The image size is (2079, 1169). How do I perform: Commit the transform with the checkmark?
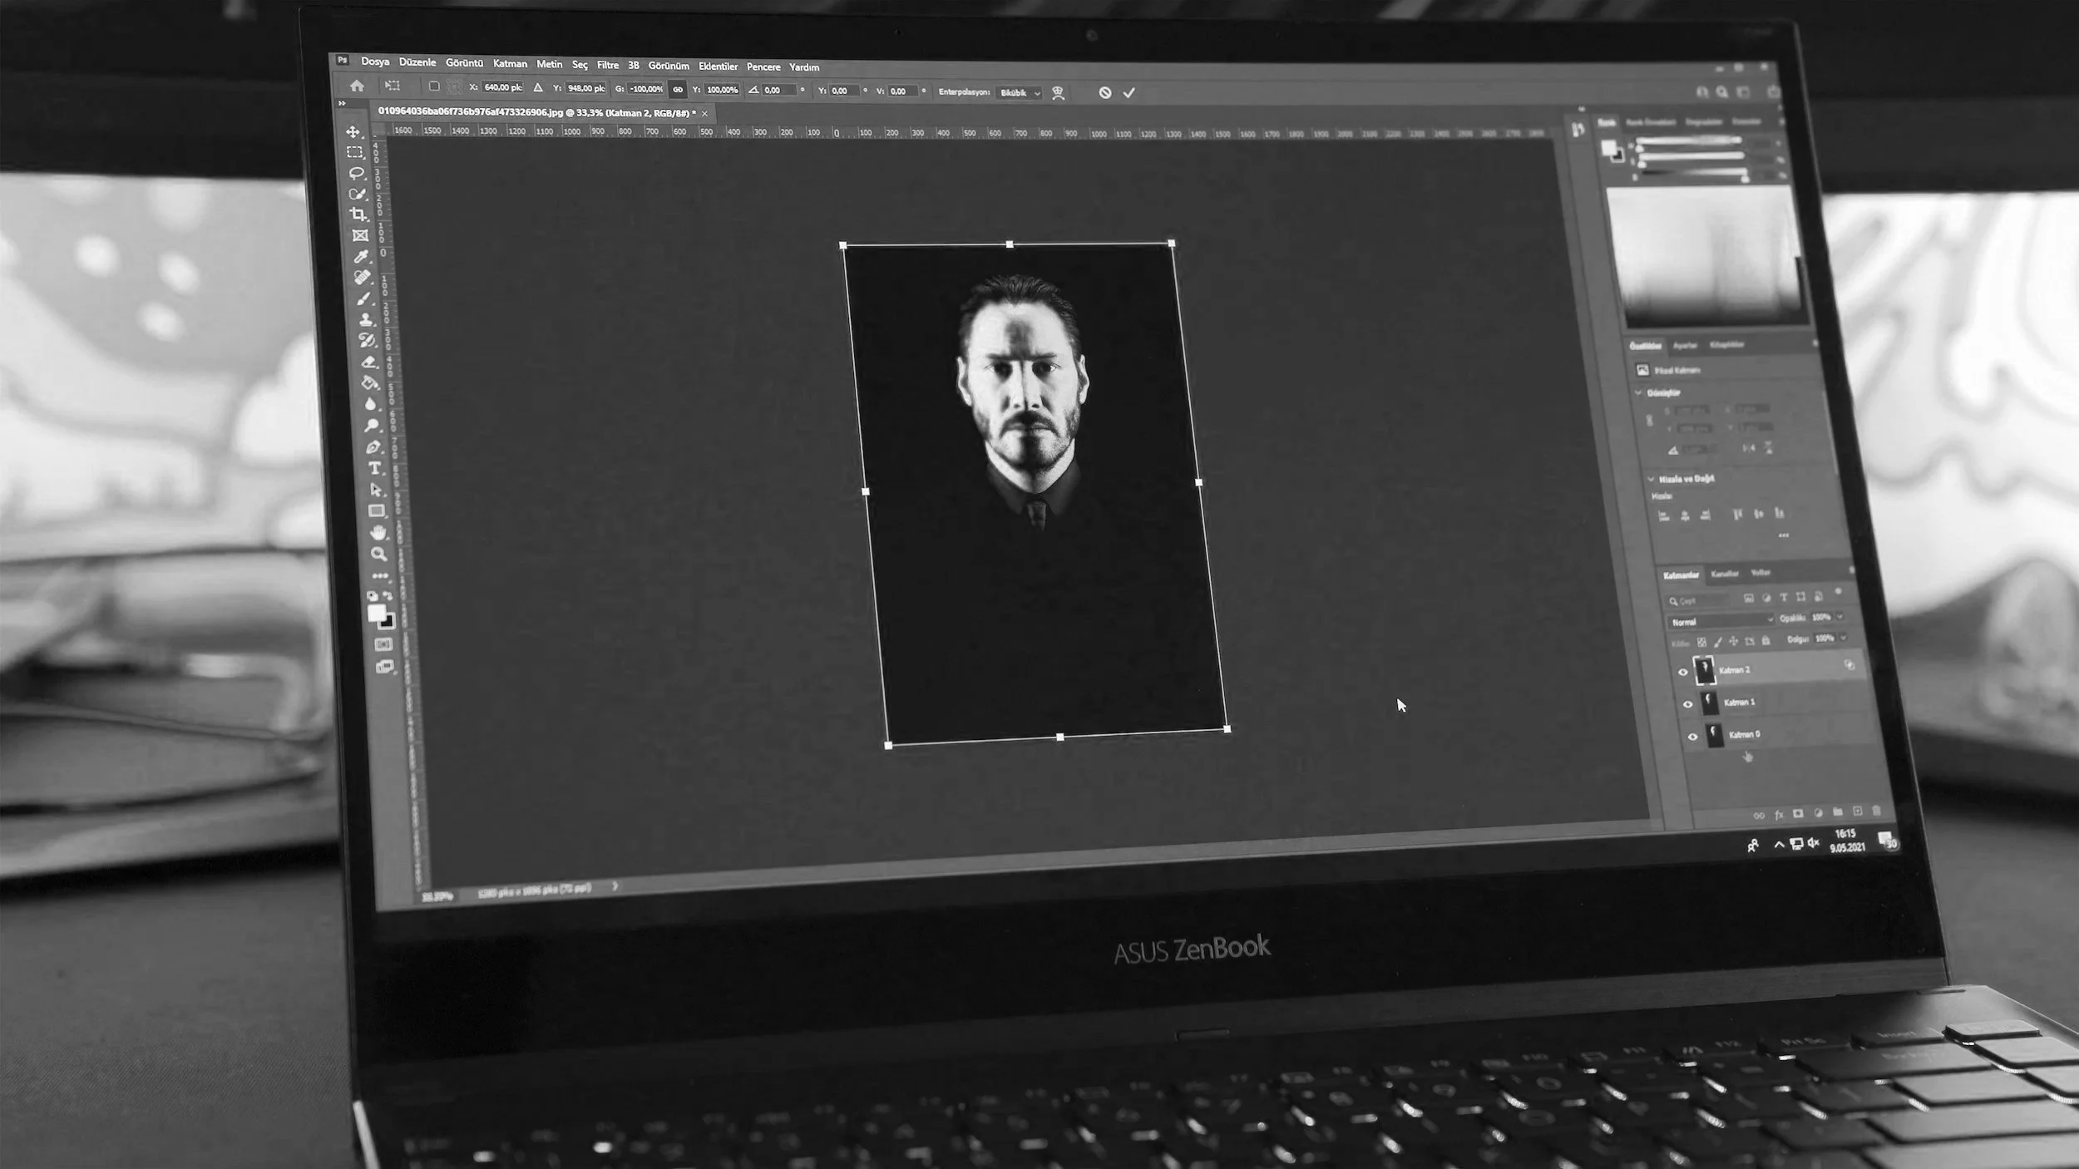pyautogui.click(x=1129, y=93)
